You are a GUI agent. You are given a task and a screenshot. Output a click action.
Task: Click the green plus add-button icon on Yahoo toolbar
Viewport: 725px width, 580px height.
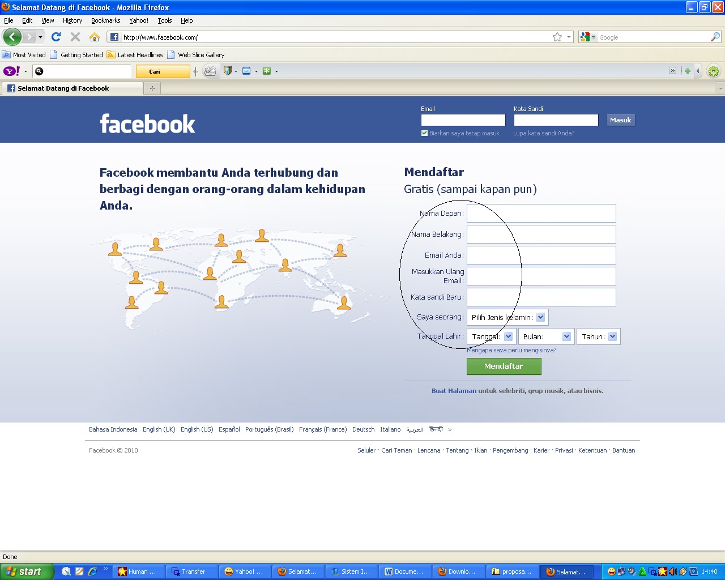687,71
